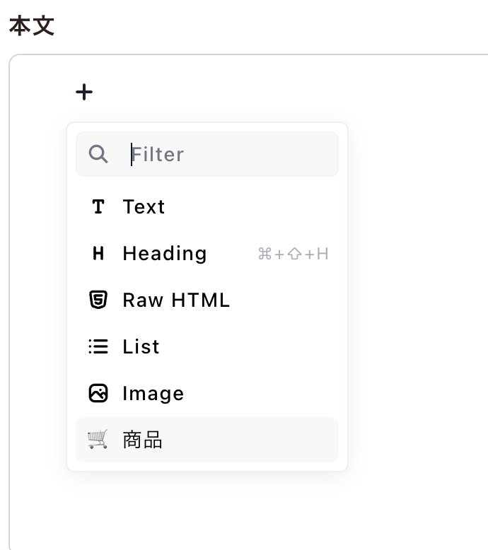Click the Image picture icon
Image resolution: width=488 pixels, height=550 pixels.
point(98,393)
